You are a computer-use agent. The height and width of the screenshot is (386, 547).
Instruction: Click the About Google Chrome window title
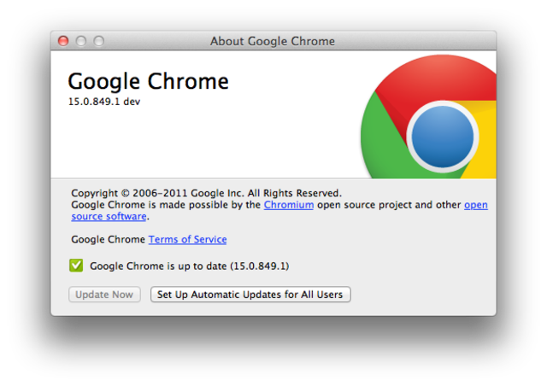(273, 41)
